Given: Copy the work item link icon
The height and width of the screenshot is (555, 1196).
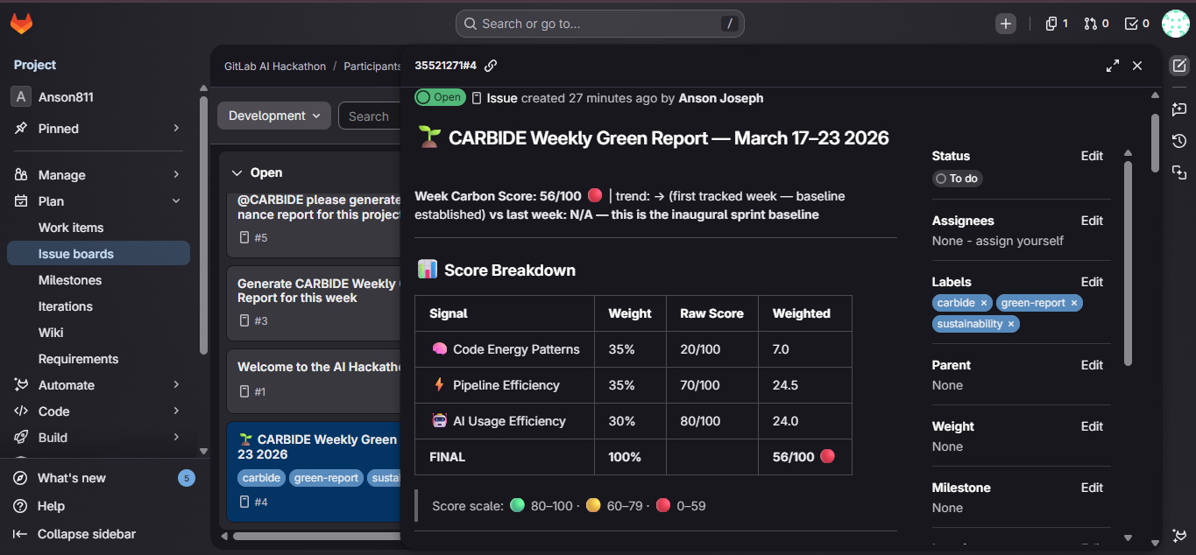Looking at the screenshot, I should coord(491,66).
